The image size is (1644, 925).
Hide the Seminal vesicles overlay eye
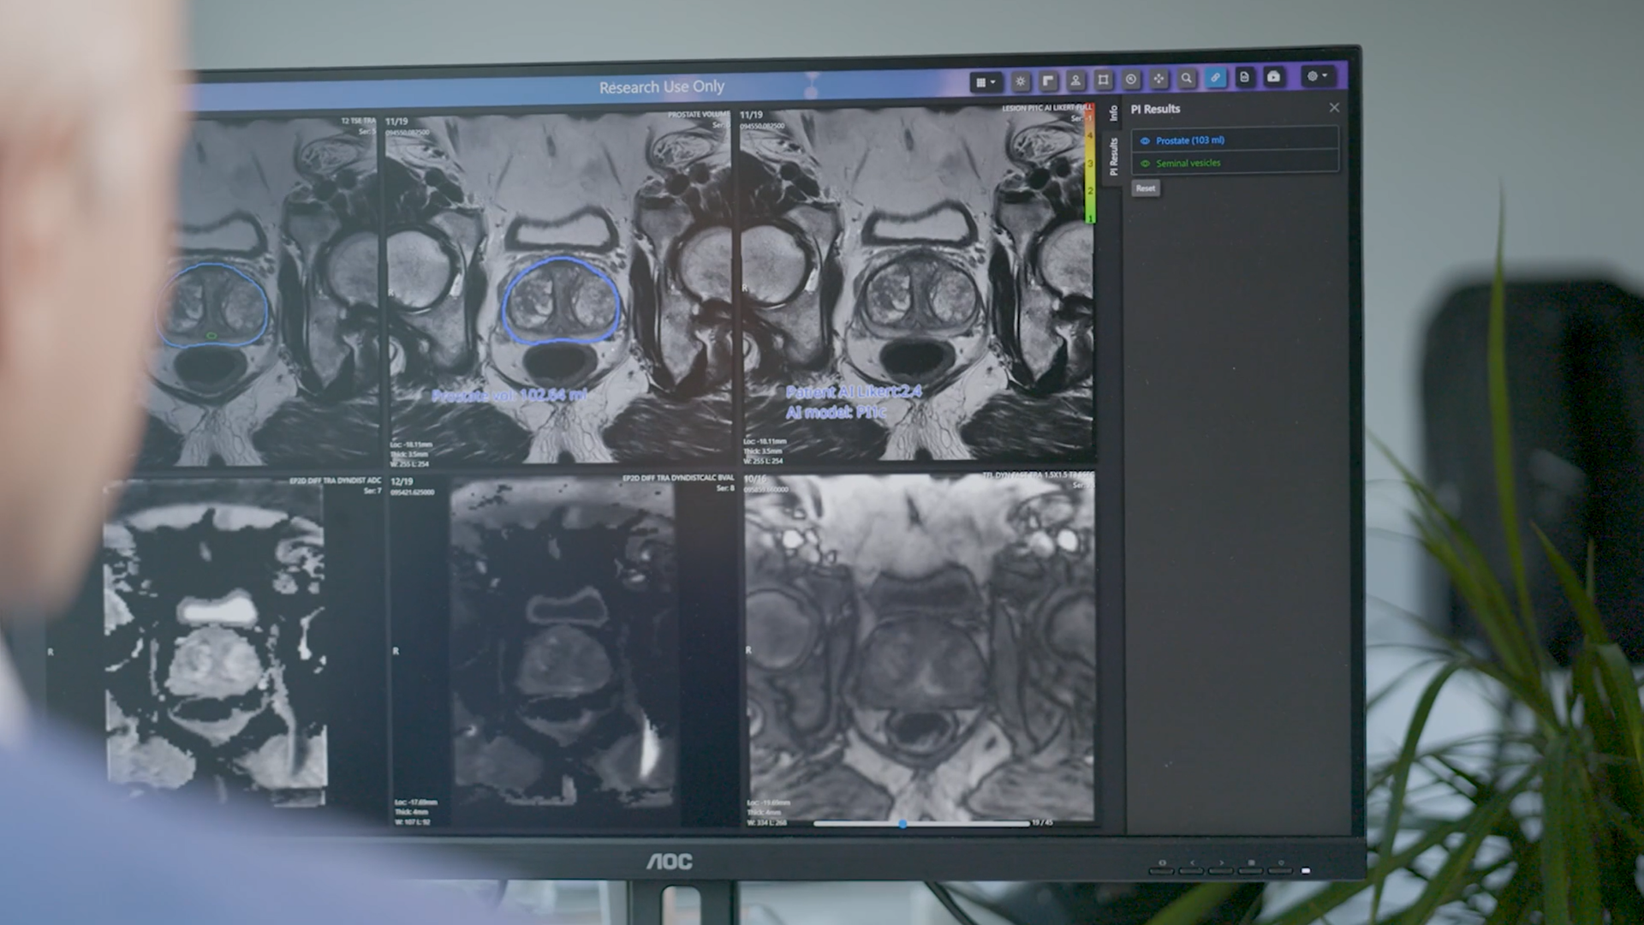[1145, 164]
